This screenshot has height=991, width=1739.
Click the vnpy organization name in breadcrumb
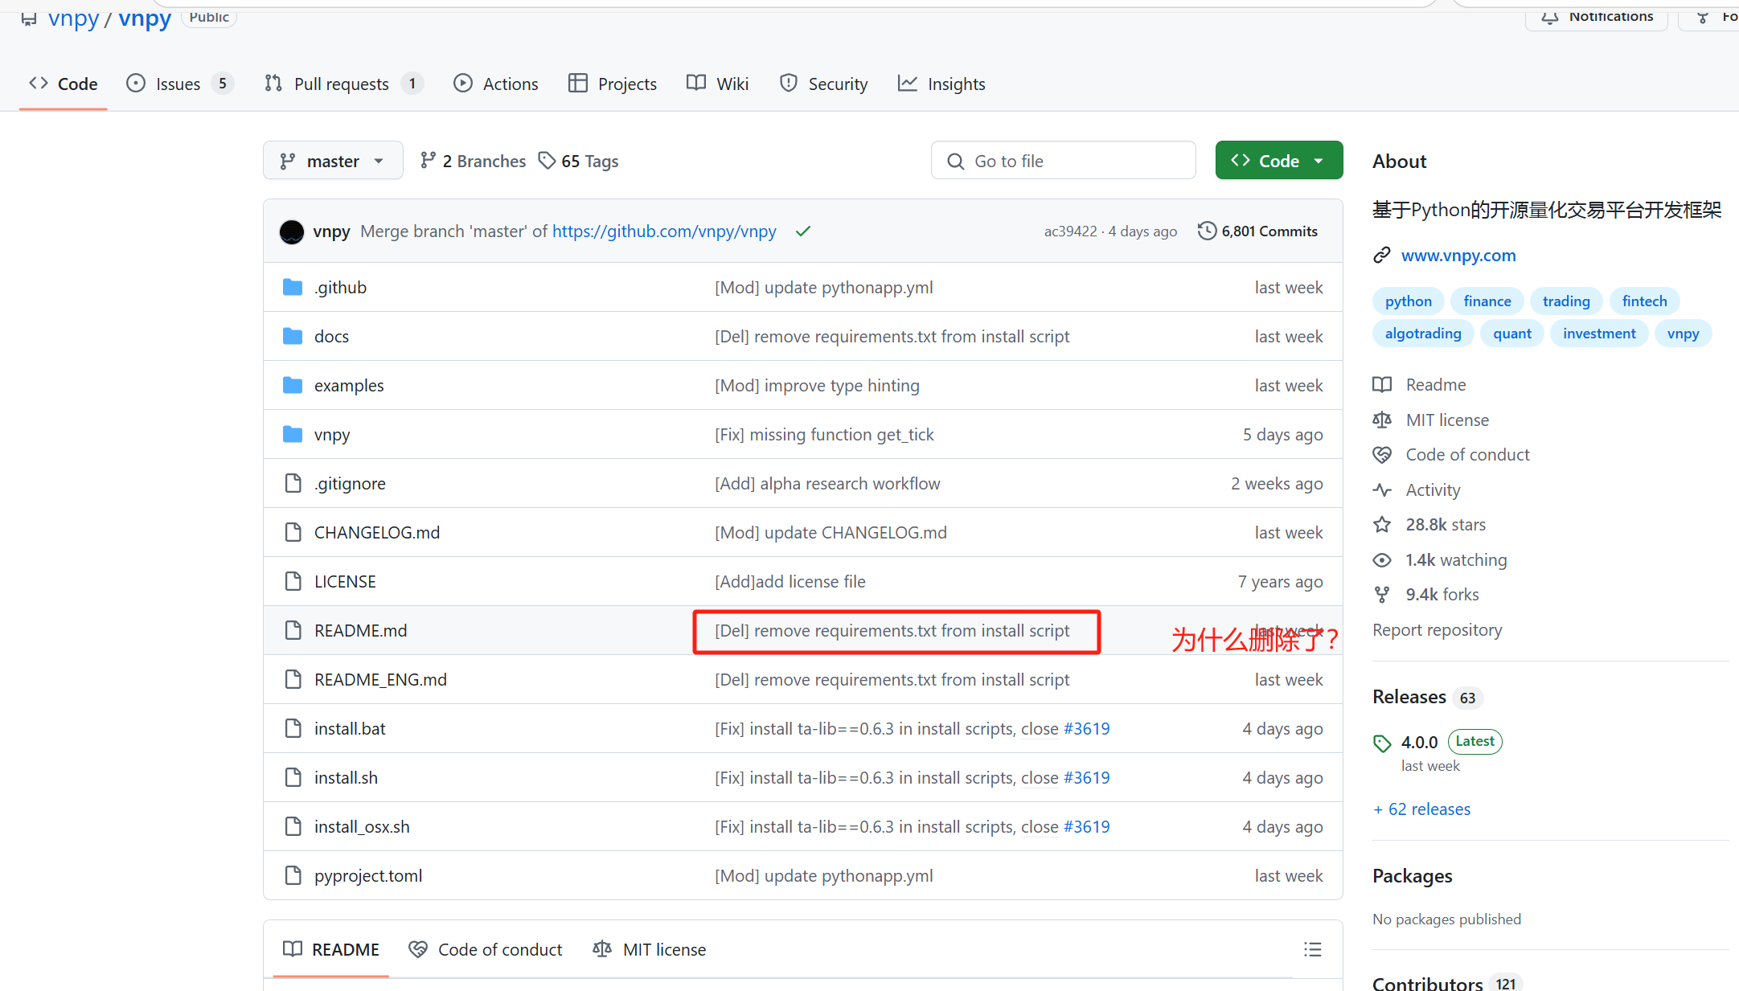[x=73, y=18]
